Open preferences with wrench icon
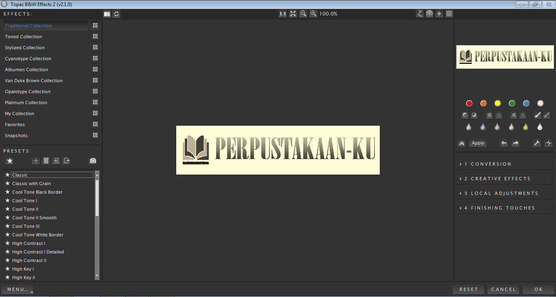This screenshot has height=297, width=556. 537,143
